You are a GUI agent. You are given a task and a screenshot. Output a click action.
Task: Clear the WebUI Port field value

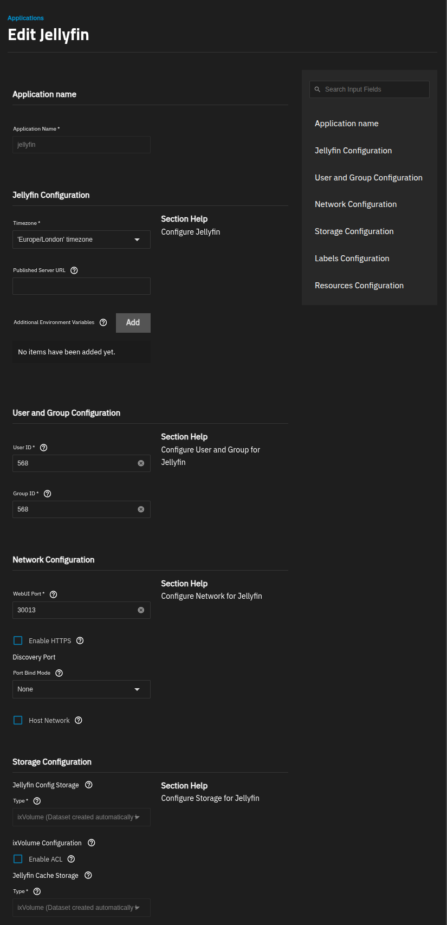pyautogui.click(x=141, y=610)
